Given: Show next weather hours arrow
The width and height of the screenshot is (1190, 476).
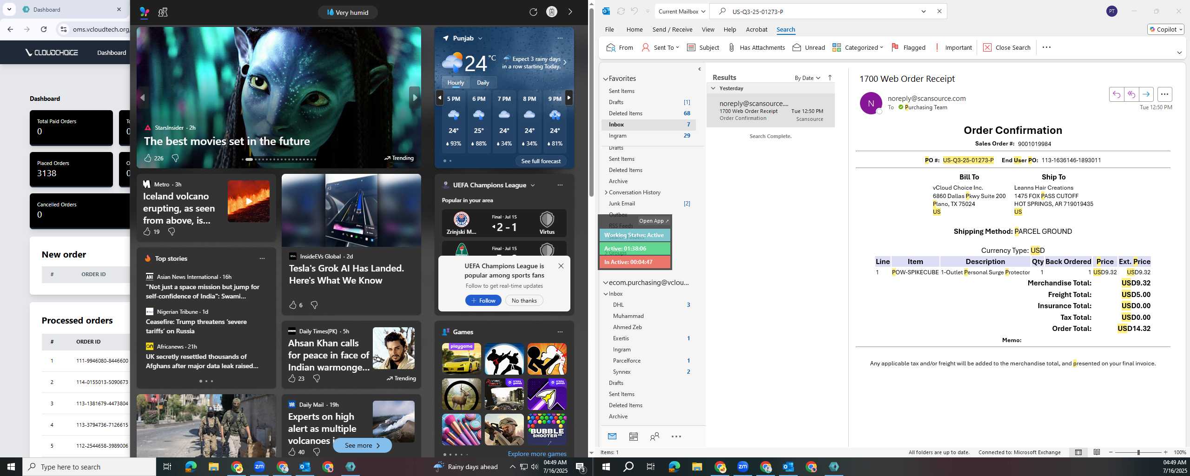Looking at the screenshot, I should [x=569, y=98].
